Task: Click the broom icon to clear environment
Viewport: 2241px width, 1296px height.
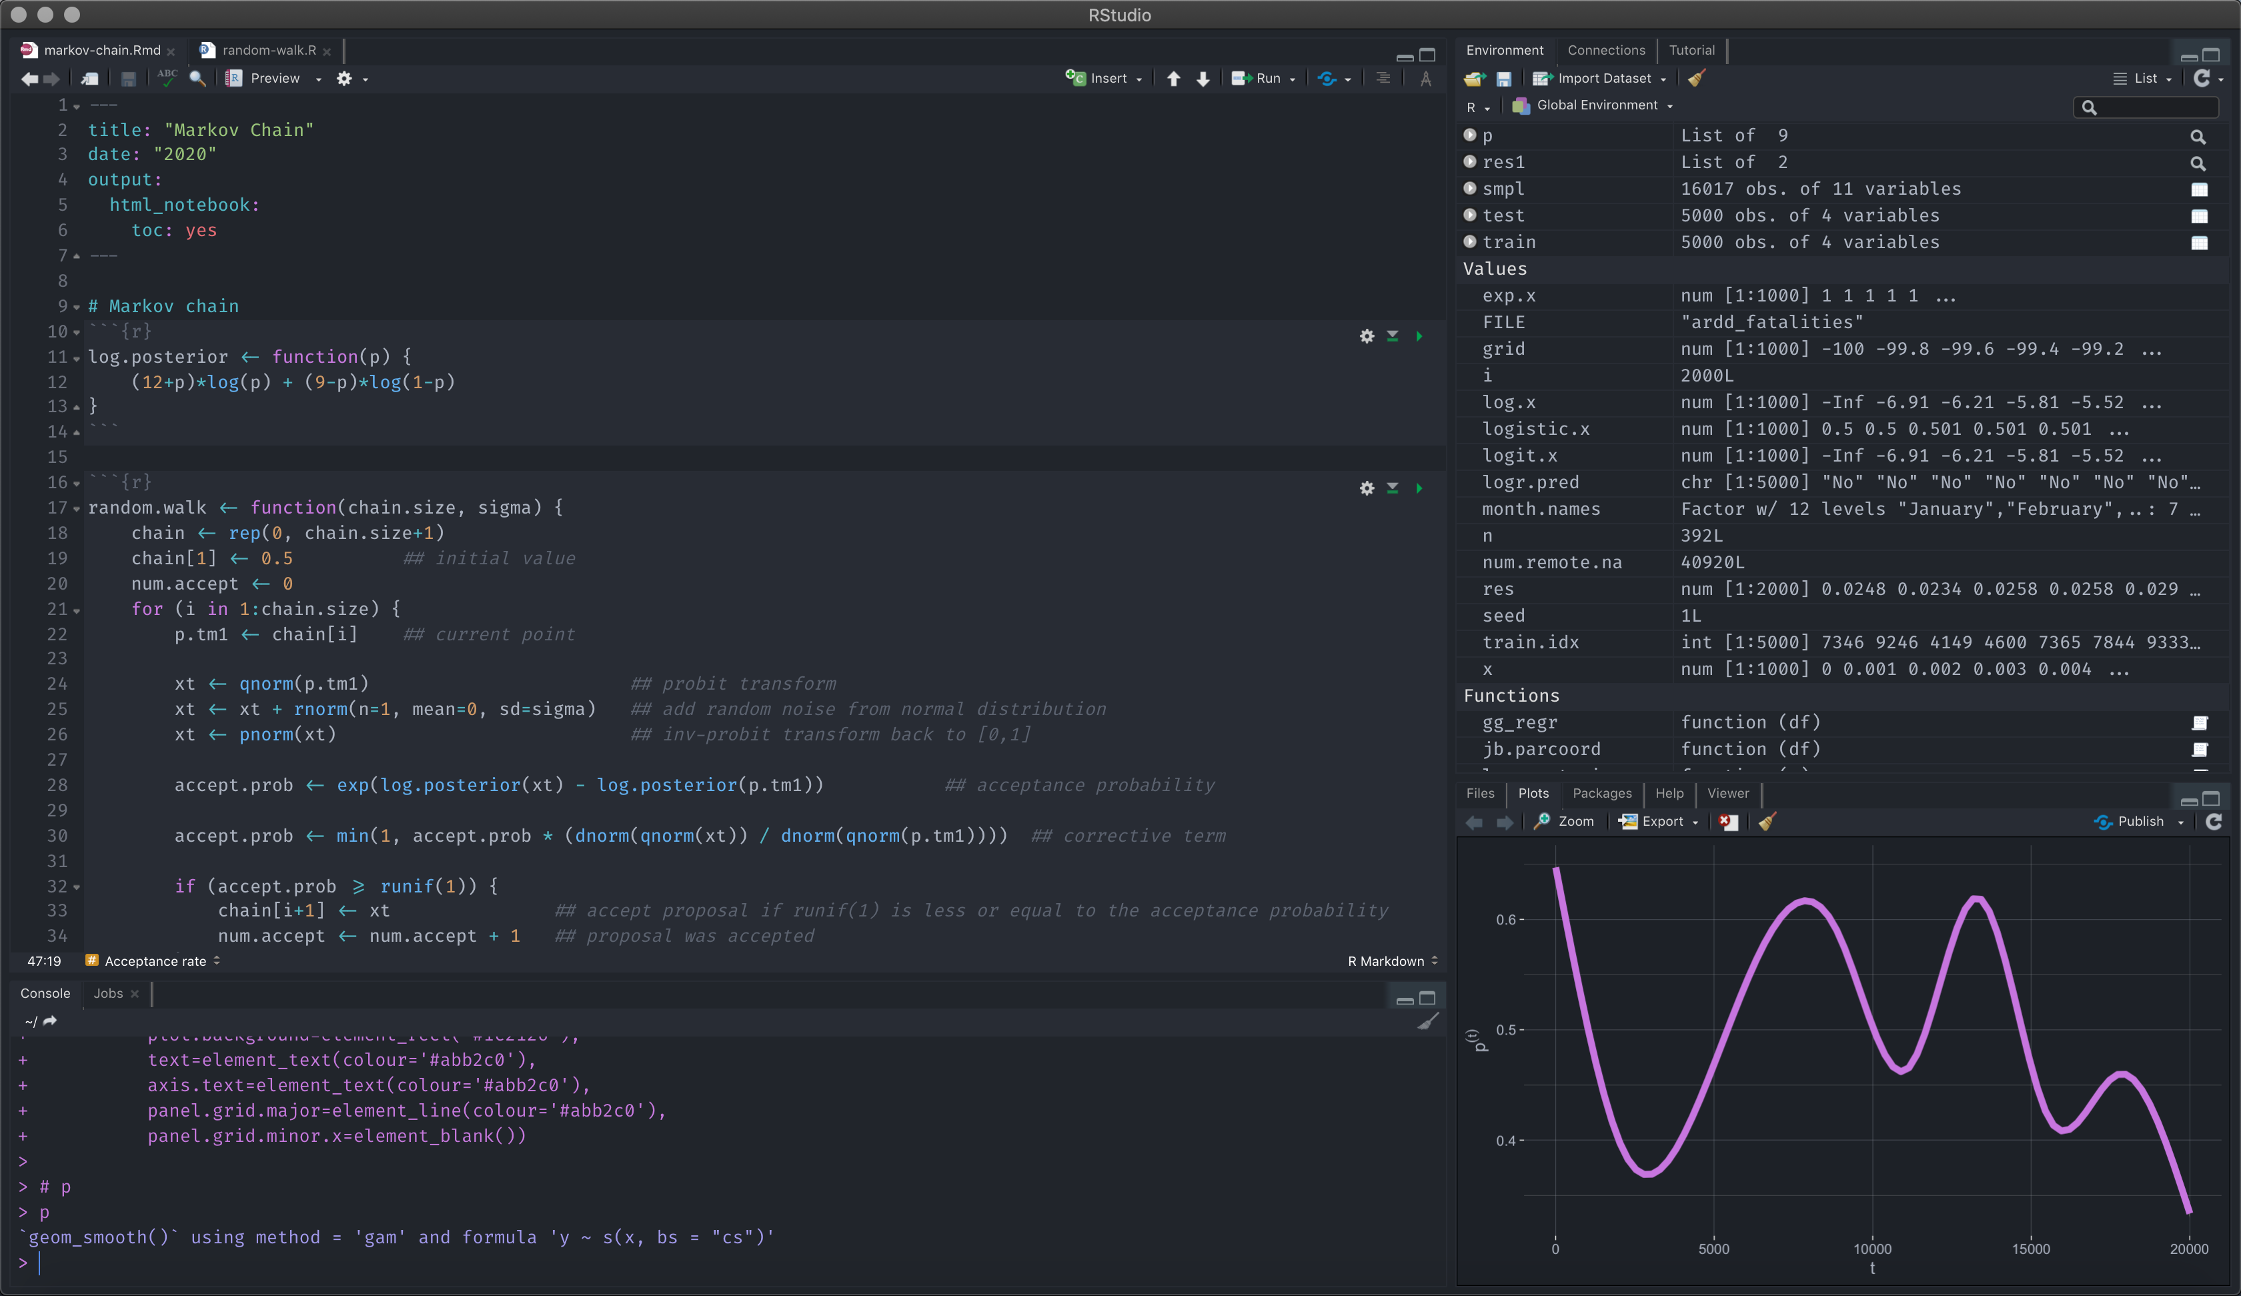Action: pyautogui.click(x=1697, y=78)
